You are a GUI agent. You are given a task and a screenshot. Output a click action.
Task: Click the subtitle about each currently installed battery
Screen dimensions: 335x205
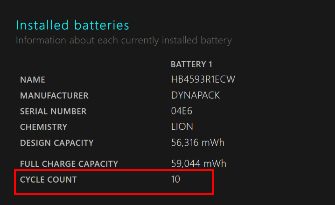tap(123, 40)
